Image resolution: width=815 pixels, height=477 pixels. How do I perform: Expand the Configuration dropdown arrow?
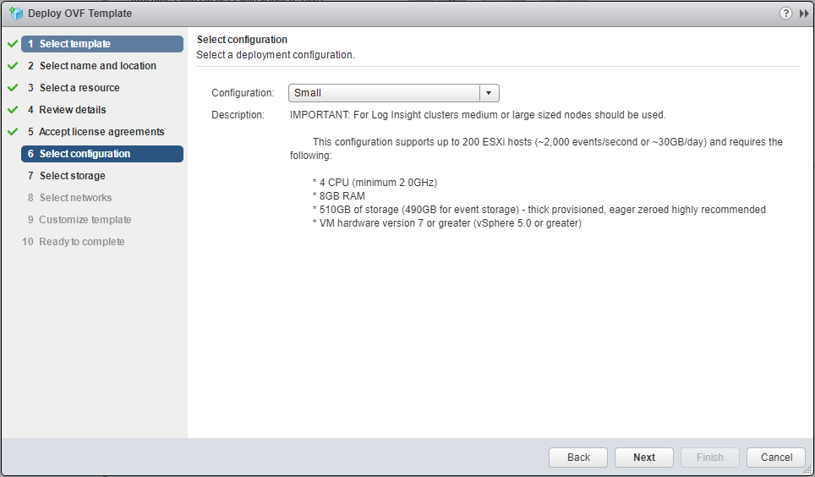[490, 93]
